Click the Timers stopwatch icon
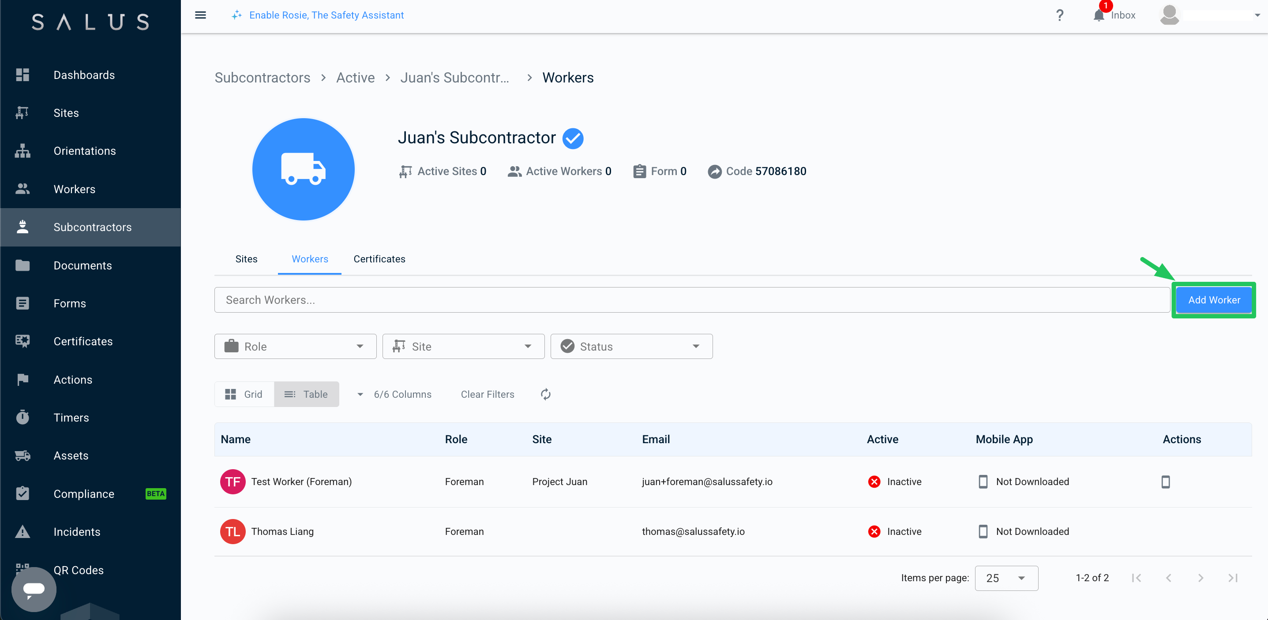The image size is (1268, 620). pos(23,417)
